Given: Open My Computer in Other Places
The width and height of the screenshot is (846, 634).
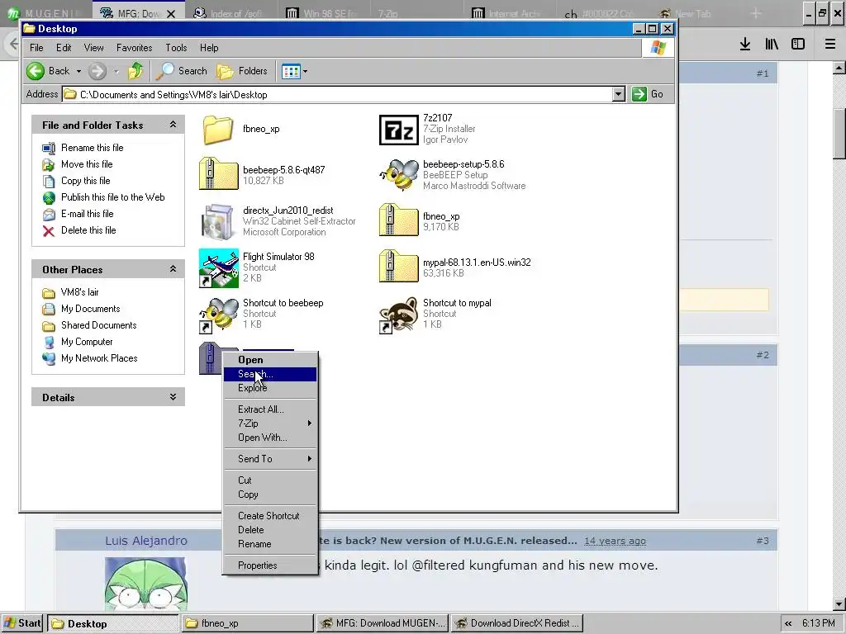Looking at the screenshot, I should pyautogui.click(x=87, y=342).
